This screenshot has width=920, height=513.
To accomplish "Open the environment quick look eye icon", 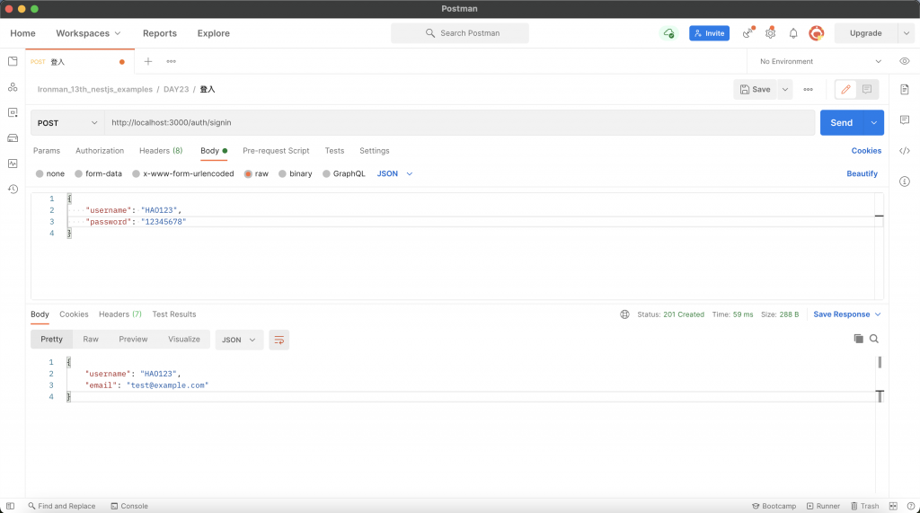I will (904, 61).
